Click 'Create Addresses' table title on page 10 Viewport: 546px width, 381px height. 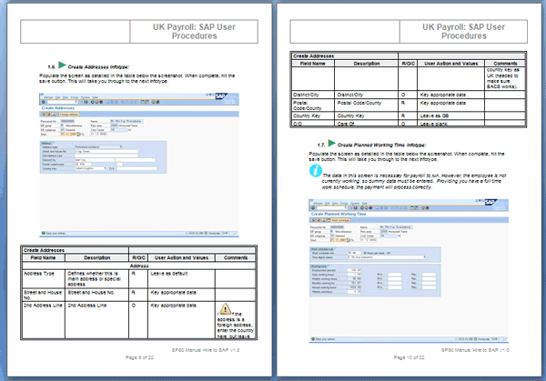coord(313,56)
